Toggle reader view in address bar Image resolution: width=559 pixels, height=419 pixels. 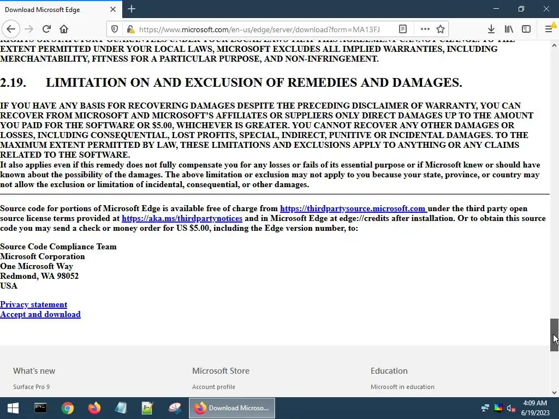point(403,29)
